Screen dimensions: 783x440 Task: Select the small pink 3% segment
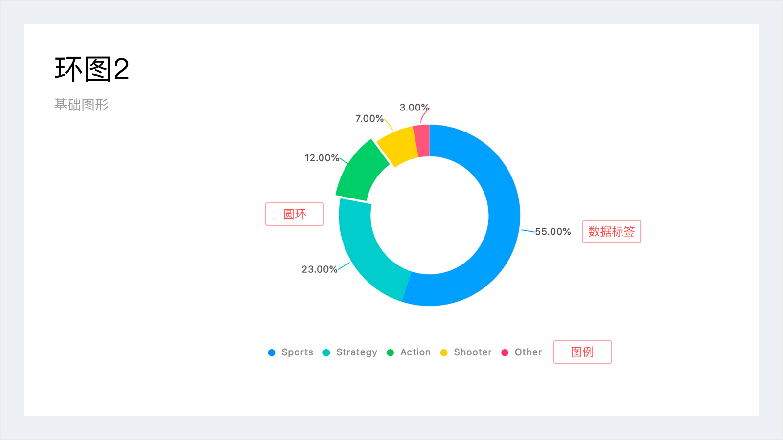pos(422,141)
